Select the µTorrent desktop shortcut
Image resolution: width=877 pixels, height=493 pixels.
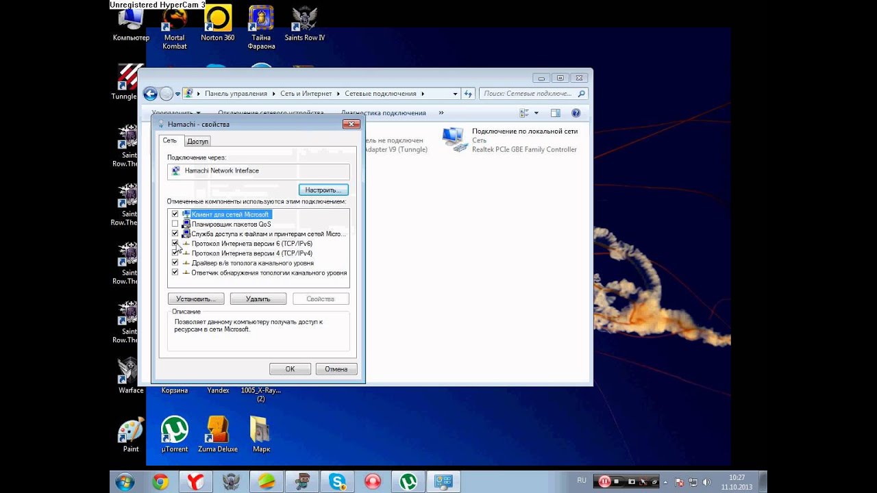coord(175,434)
